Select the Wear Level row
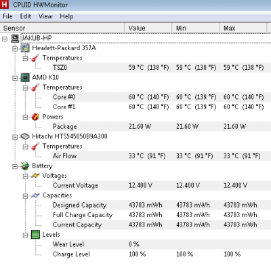The width and height of the screenshot is (271, 270). 161,244
